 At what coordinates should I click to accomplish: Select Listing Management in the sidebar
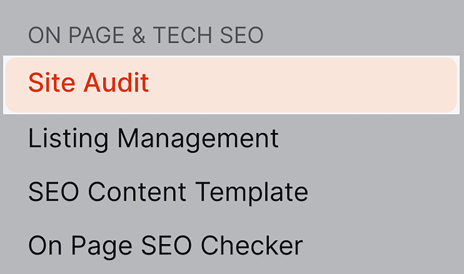point(153,139)
